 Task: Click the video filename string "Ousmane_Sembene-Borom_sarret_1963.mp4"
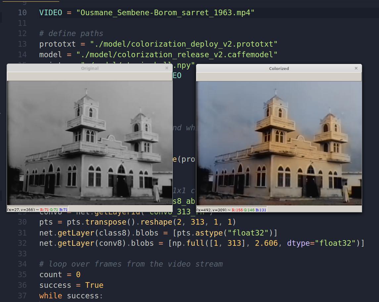[x=165, y=13]
